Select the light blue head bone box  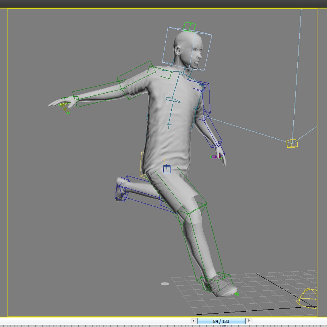point(187,48)
